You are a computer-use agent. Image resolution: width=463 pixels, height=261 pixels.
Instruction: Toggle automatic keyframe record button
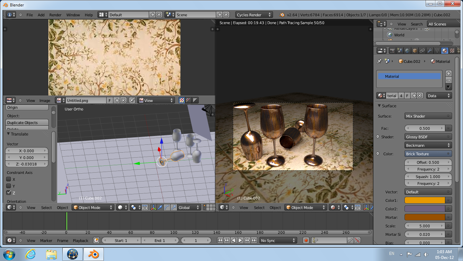[x=306, y=240]
